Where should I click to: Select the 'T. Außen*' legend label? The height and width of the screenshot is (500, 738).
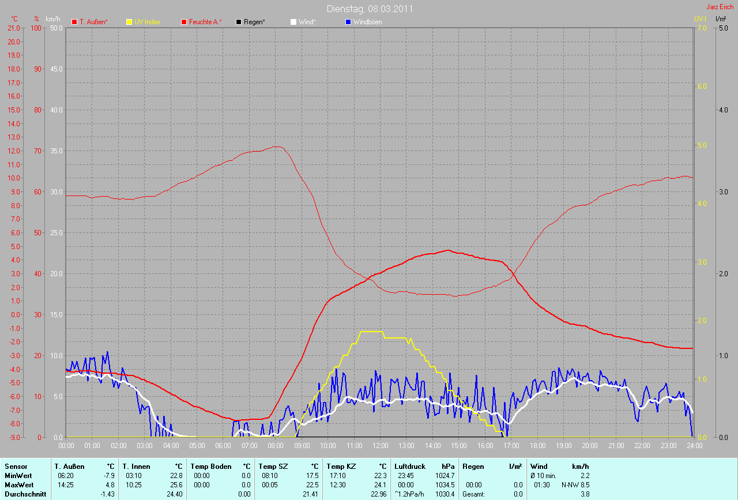pyautogui.click(x=93, y=22)
